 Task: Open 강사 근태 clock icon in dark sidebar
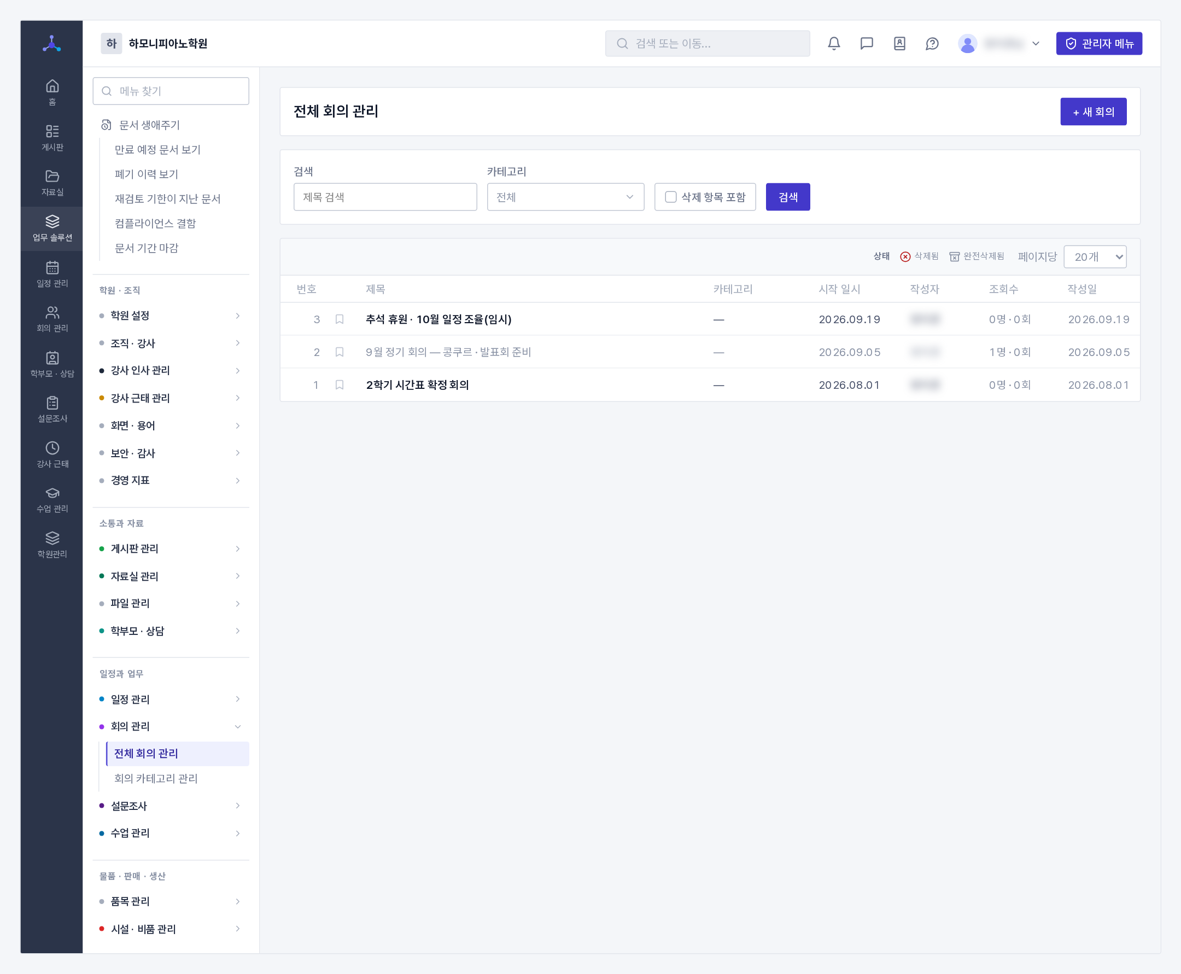[52, 454]
